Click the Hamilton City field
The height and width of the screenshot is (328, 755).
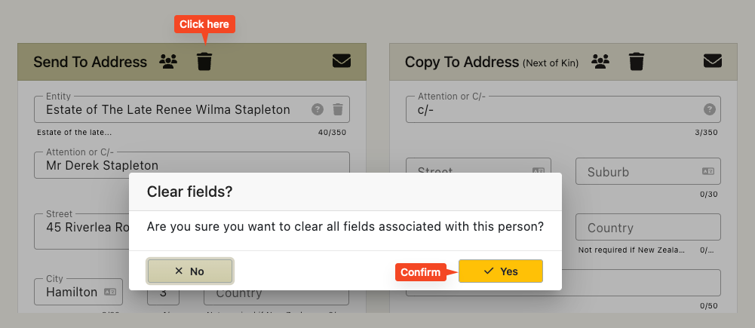(x=78, y=291)
